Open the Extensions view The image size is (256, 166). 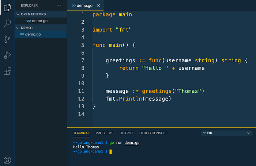(7, 71)
